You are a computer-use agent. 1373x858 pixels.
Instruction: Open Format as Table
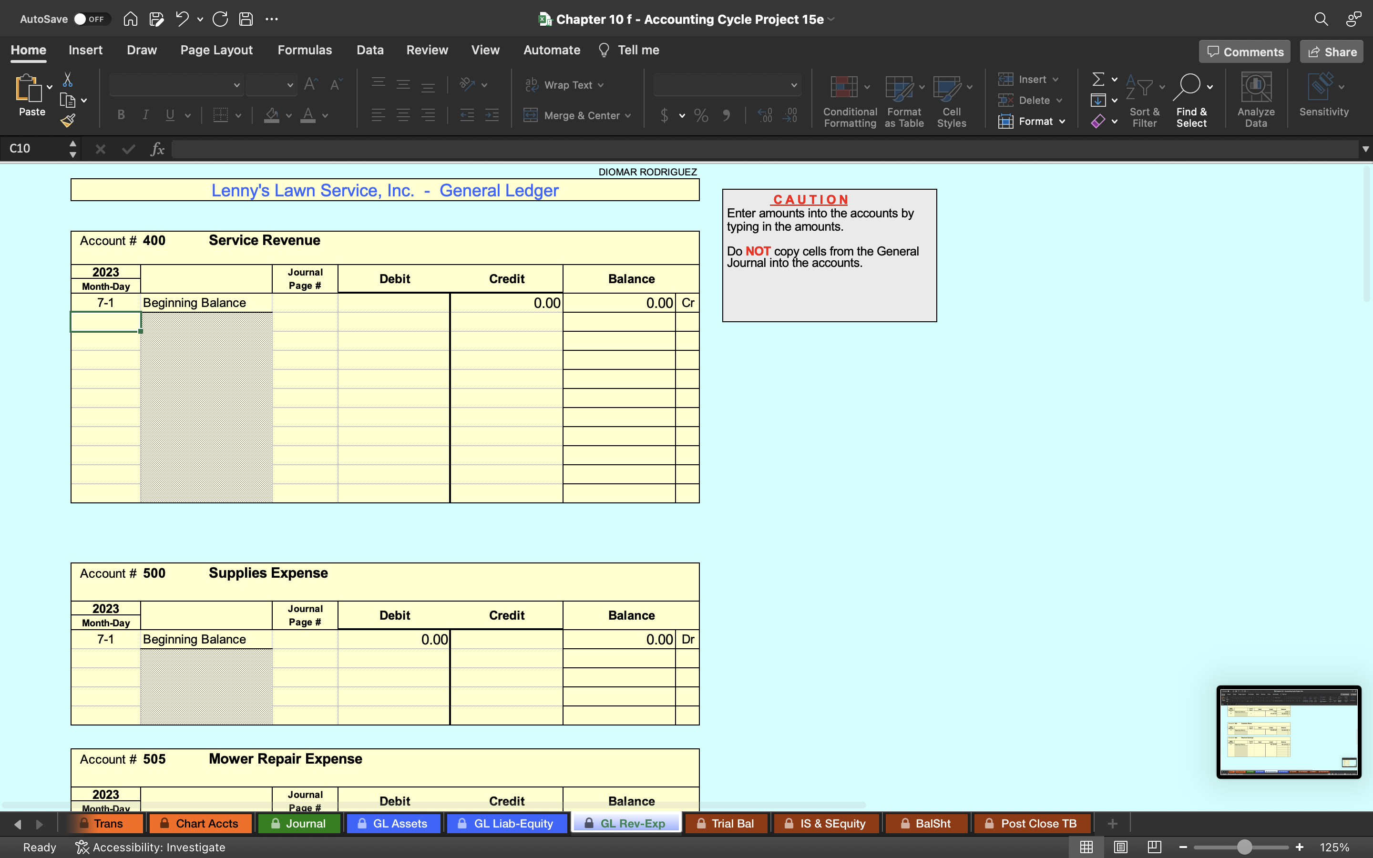click(904, 102)
